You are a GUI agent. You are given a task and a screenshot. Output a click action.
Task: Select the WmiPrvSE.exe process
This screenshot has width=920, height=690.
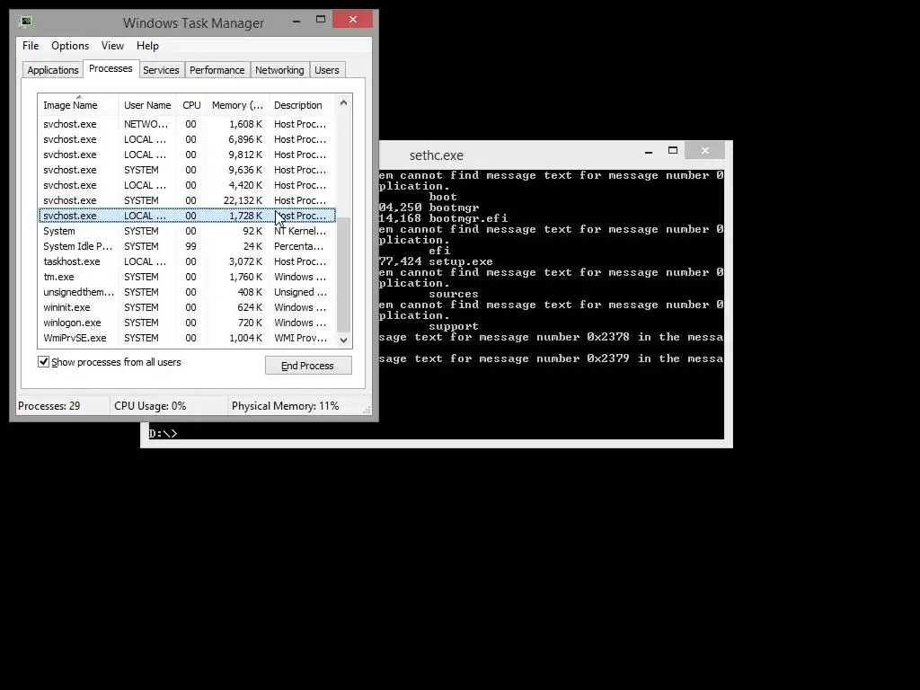[187, 338]
